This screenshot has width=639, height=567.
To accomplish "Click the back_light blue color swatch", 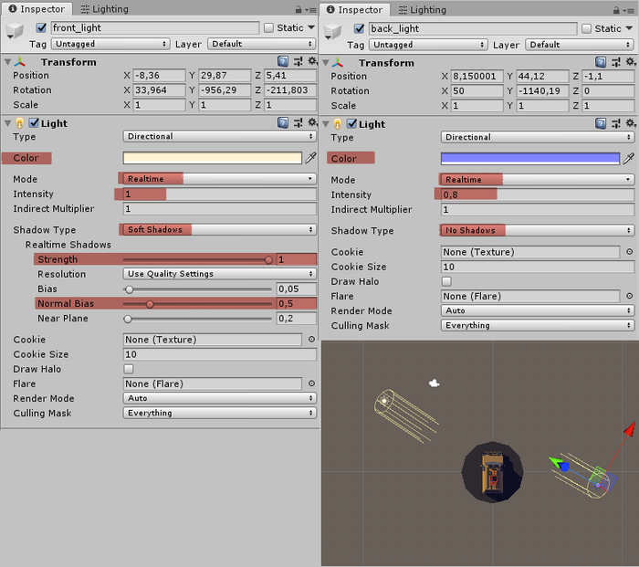I will pyautogui.click(x=529, y=159).
